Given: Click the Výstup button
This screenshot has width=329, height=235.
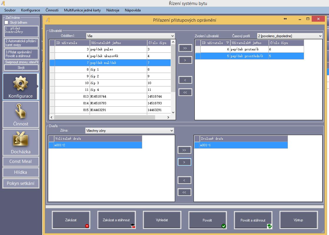Looking at the screenshot, I should 298,220.
